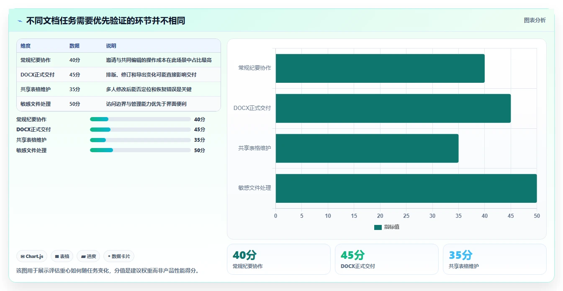Click description 排版、修订和导出变化可能直接影响交付
This screenshot has width=563, height=291.
click(151, 75)
